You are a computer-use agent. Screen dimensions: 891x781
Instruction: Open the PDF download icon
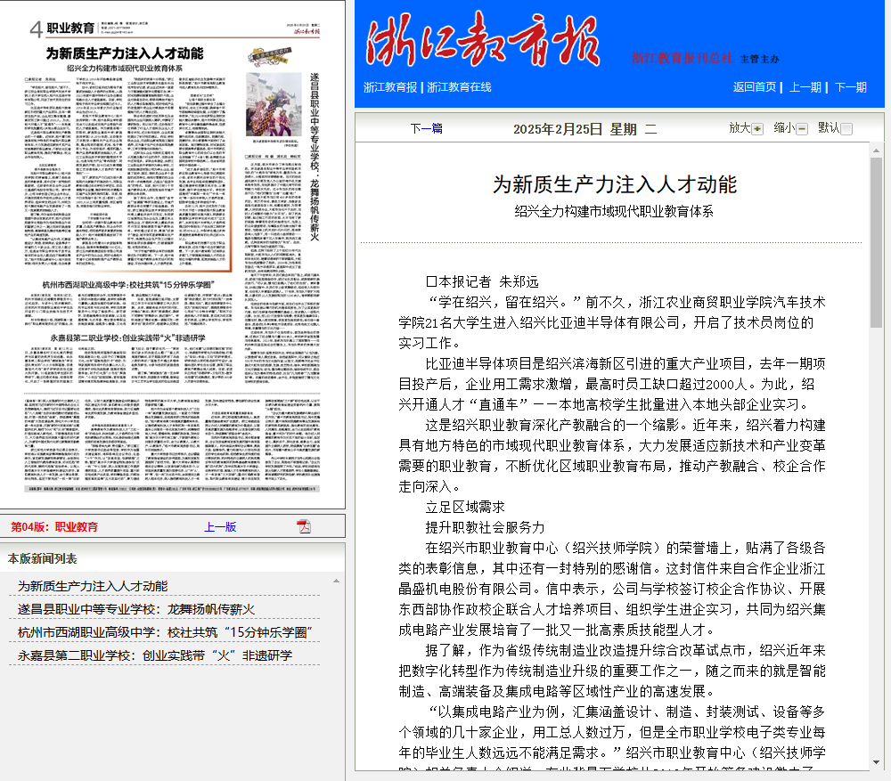[x=304, y=526]
